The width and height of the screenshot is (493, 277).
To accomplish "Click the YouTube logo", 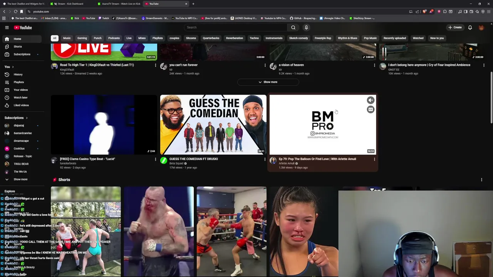I will click(23, 28).
